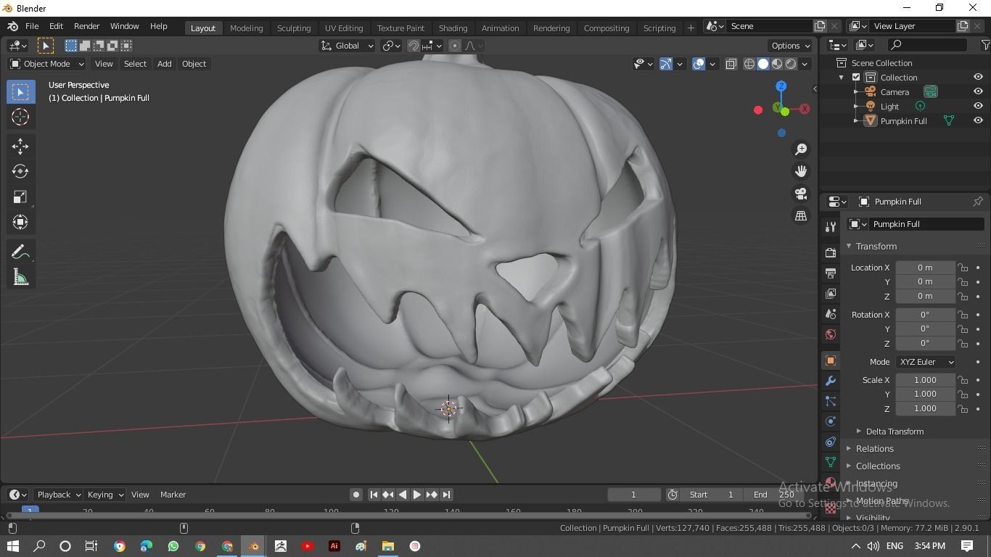Open the View Layer properties tab
Image resolution: width=991 pixels, height=557 pixels.
click(x=831, y=294)
